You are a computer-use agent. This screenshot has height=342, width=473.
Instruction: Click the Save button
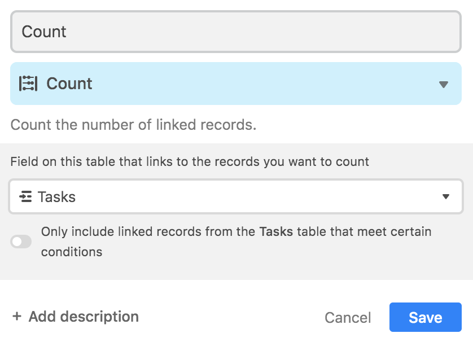coord(426,317)
